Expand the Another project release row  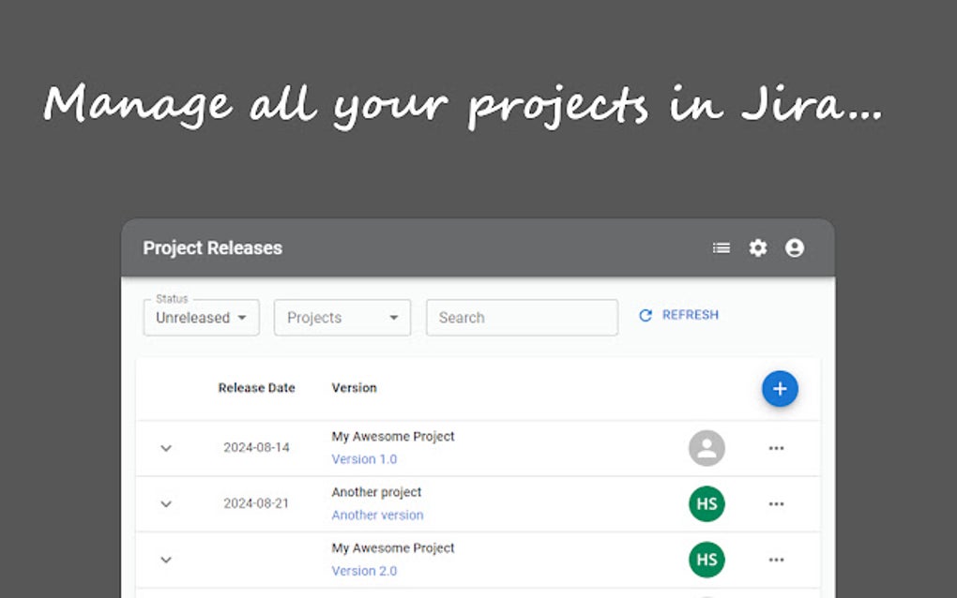click(166, 504)
